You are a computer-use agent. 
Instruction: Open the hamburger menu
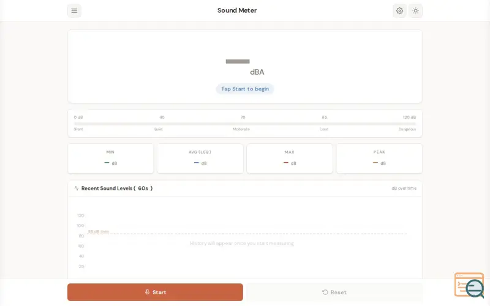coord(74,10)
